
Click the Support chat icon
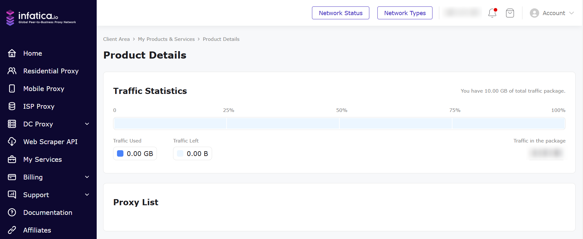[x=12, y=194]
